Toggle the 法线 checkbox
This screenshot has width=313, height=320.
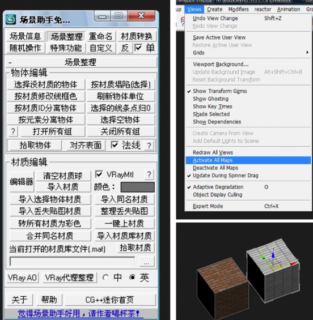pyautogui.click(x=115, y=145)
